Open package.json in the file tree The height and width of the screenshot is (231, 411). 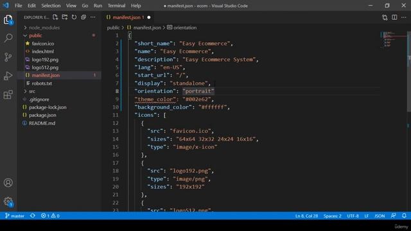pos(42,115)
